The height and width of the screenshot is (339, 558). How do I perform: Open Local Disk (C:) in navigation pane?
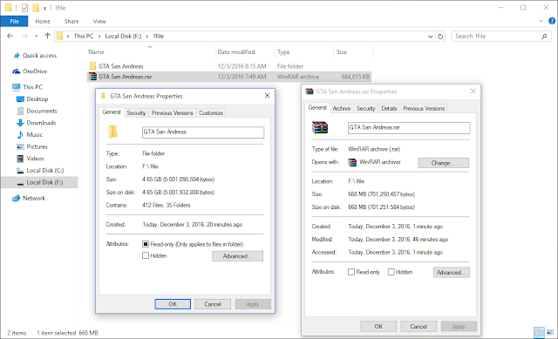tap(44, 171)
